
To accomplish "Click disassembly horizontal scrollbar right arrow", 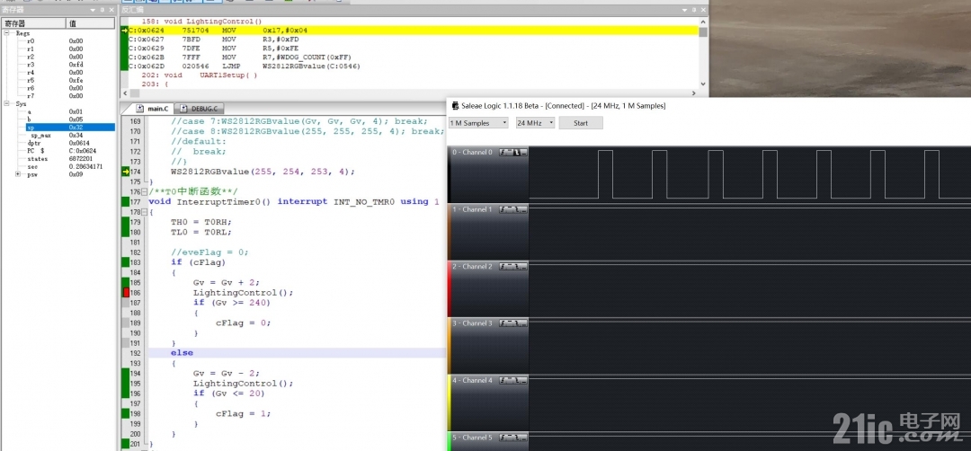I will (695, 93).
